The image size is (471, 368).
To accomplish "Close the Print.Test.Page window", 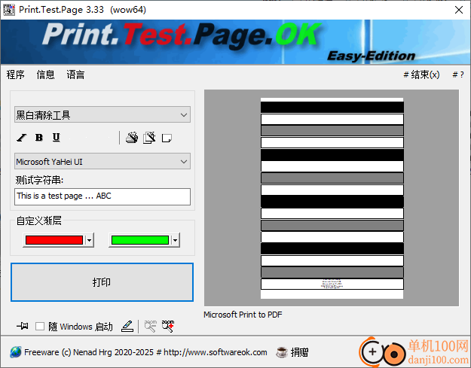I will [x=459, y=10].
